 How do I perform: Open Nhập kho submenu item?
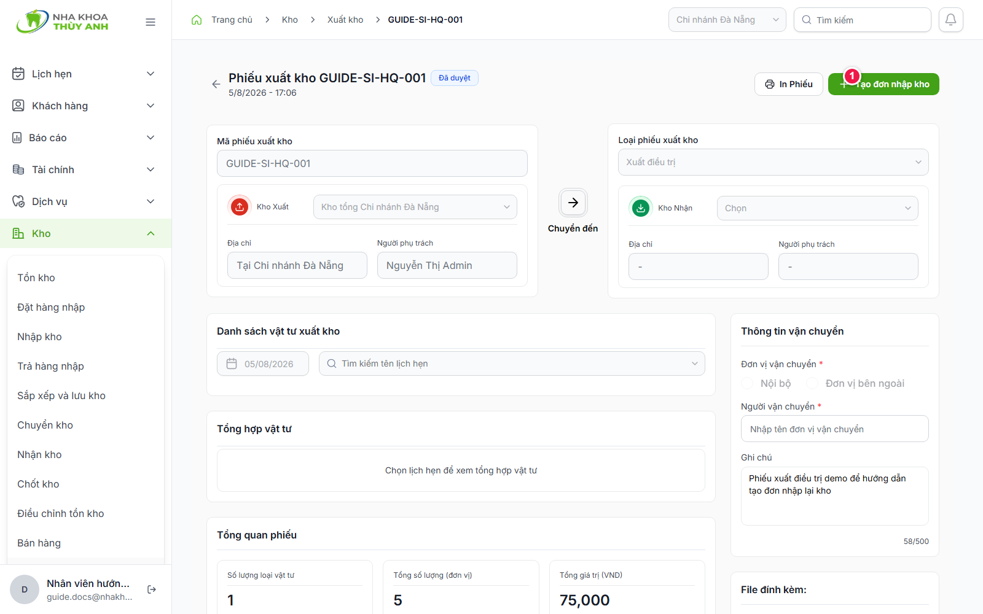39,336
